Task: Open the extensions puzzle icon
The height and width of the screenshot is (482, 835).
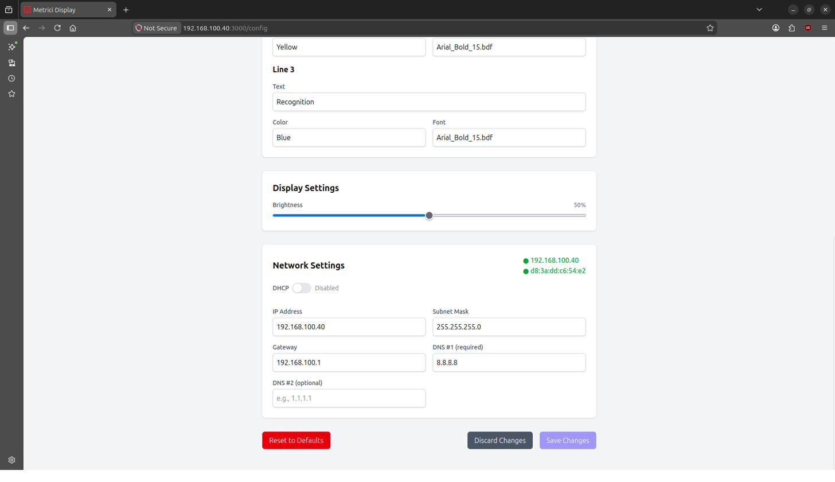Action: [792, 28]
